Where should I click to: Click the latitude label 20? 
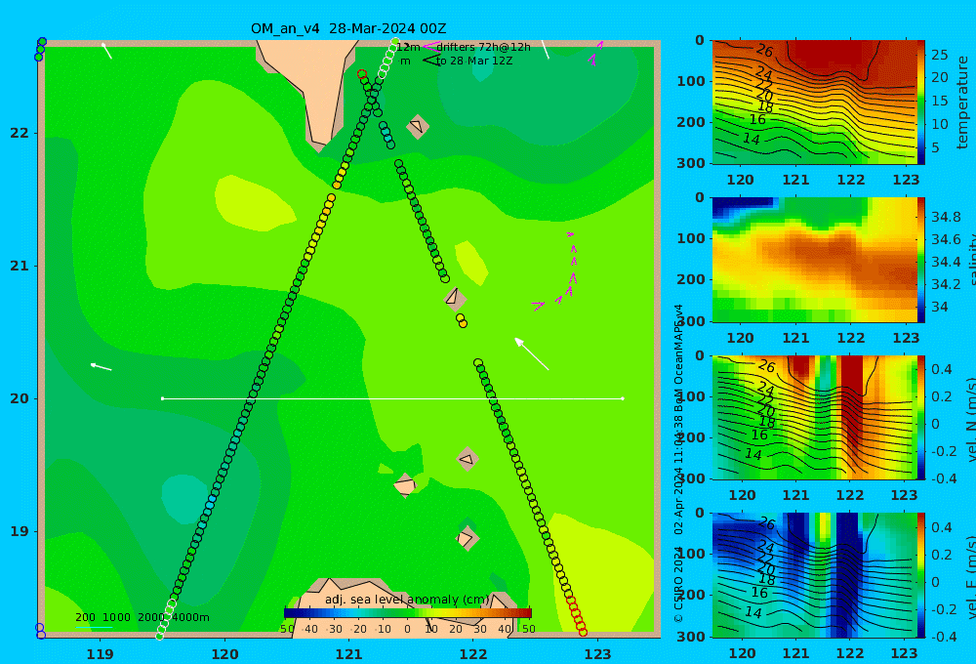[20, 398]
